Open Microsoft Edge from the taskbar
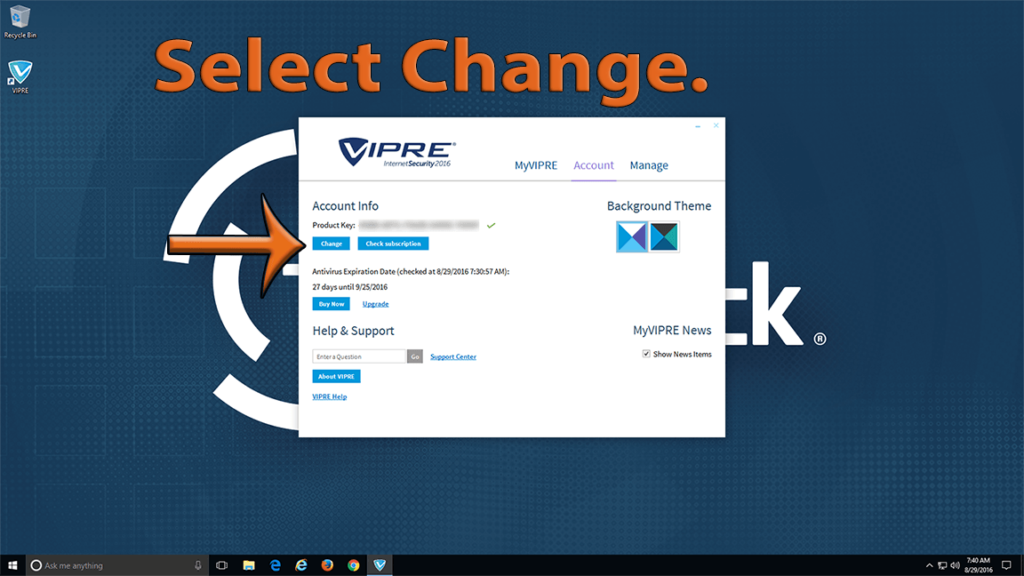1024x576 pixels. pos(276,565)
